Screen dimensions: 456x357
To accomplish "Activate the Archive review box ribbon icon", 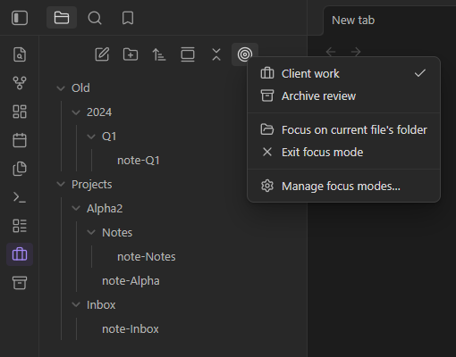I will tap(20, 283).
